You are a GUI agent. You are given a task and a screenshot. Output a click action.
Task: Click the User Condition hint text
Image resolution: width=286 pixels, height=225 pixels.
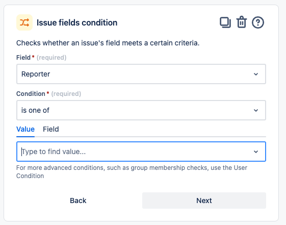[x=132, y=172]
